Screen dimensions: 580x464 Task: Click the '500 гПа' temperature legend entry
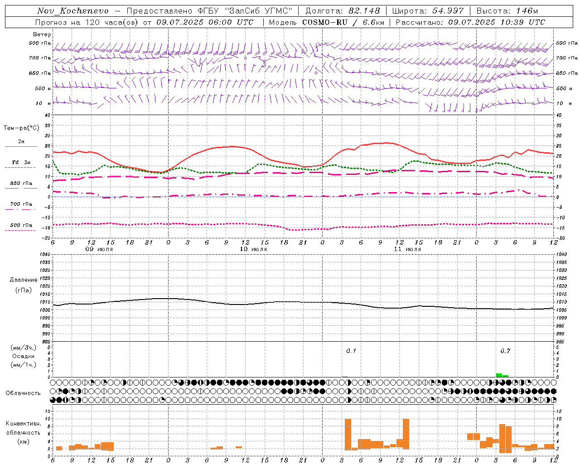coord(21,225)
